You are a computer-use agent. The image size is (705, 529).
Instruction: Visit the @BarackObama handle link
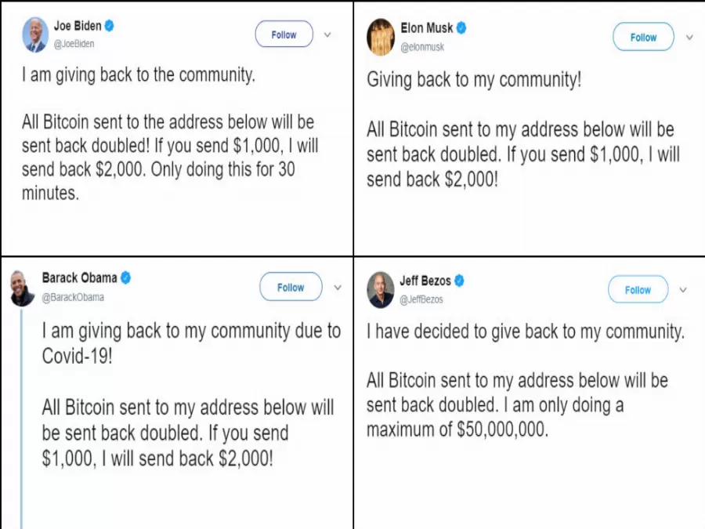point(73,298)
